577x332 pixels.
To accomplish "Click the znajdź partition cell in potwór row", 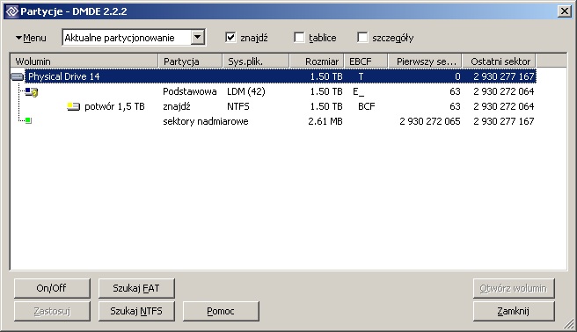I will click(x=177, y=106).
